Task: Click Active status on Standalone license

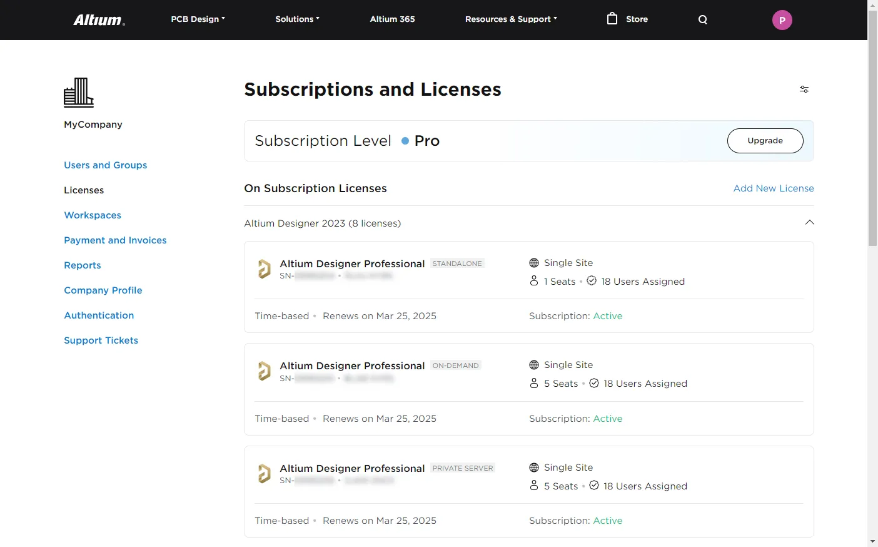Action: coord(608,316)
